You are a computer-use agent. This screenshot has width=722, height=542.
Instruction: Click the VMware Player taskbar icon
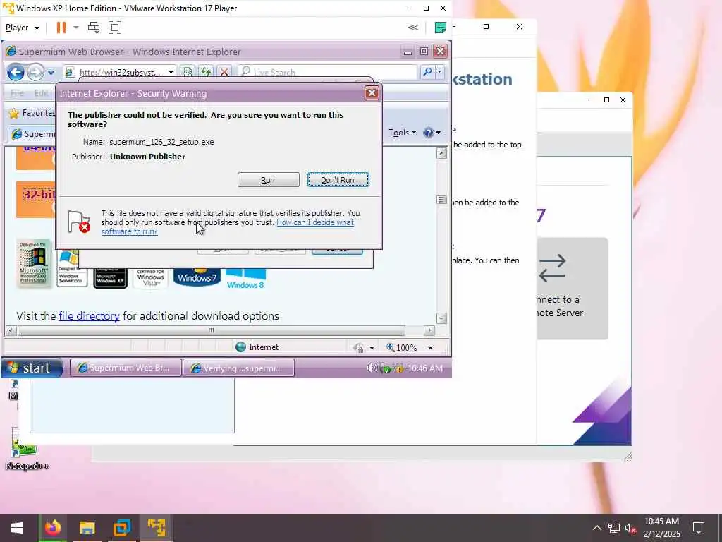pyautogui.click(x=156, y=528)
